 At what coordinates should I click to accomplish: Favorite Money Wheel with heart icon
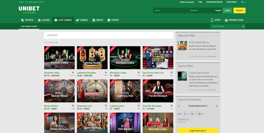click(73, 106)
